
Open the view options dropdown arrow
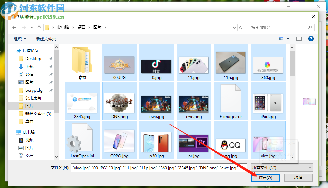(x=288, y=39)
